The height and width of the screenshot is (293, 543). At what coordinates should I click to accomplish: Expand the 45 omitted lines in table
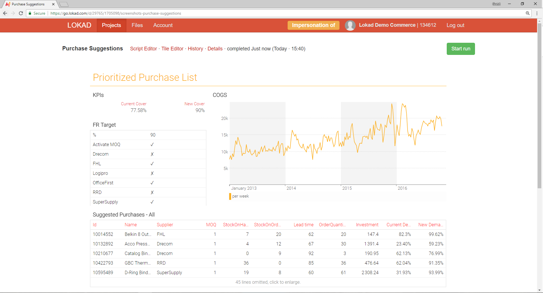coord(268,282)
